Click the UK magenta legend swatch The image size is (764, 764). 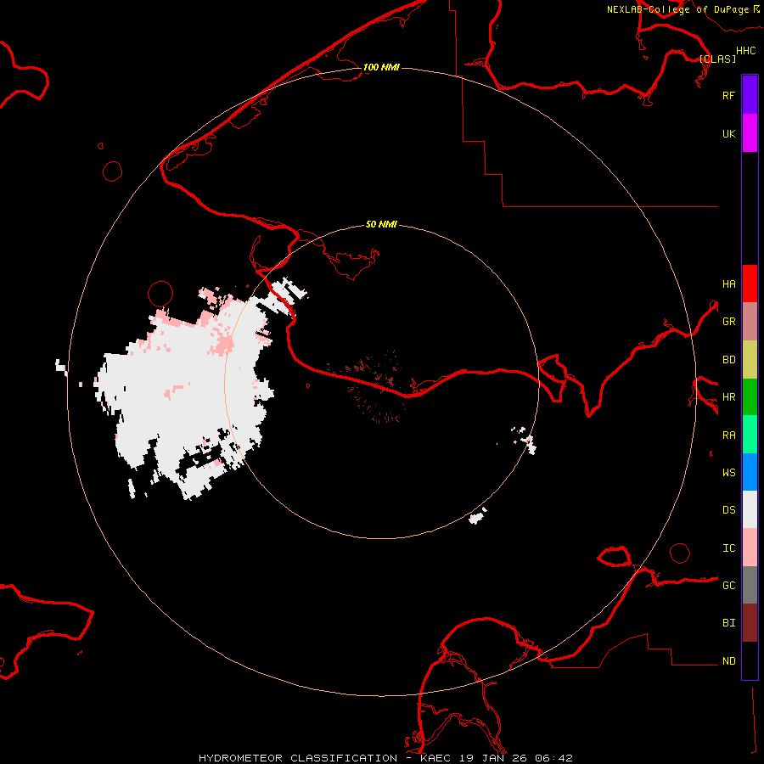pos(750,133)
